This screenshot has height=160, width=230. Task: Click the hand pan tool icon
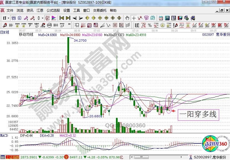(127, 18)
